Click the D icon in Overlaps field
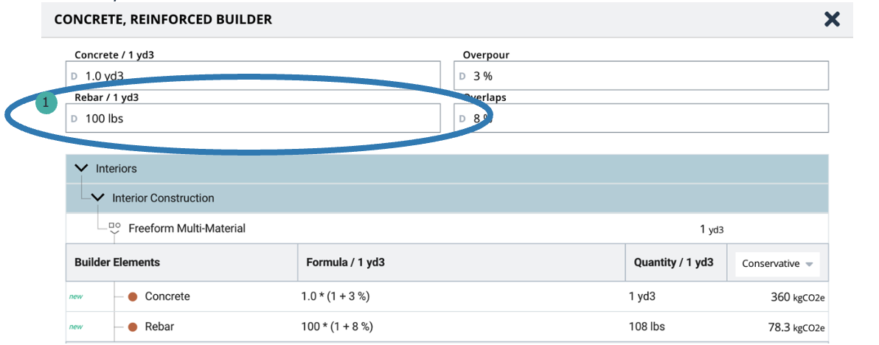This screenshot has height=345, width=879. coord(462,118)
